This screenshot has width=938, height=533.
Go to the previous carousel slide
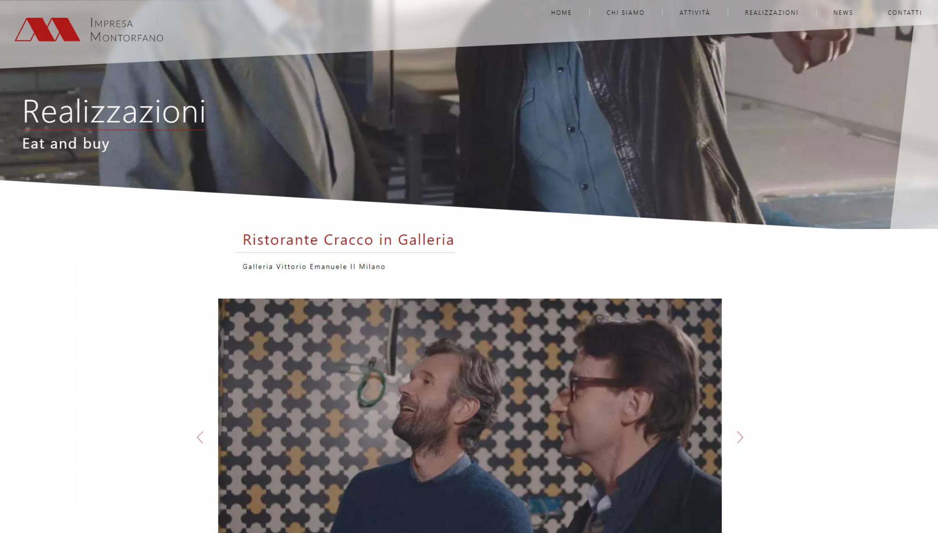200,437
